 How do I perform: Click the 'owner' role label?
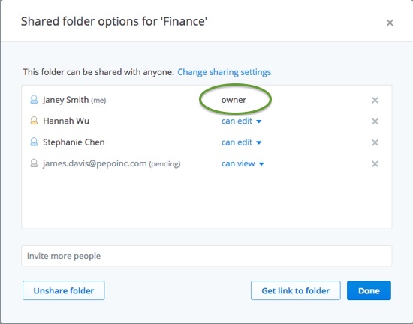[x=234, y=100]
